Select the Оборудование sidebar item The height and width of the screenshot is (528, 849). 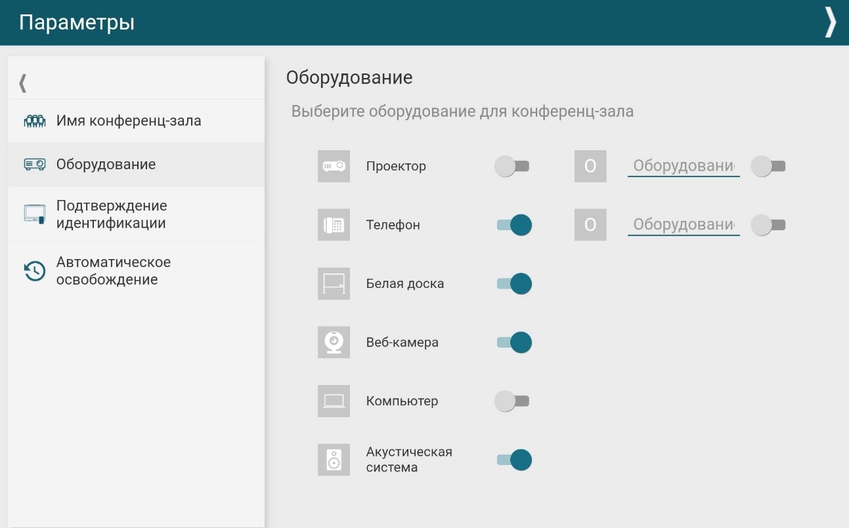[x=136, y=165]
